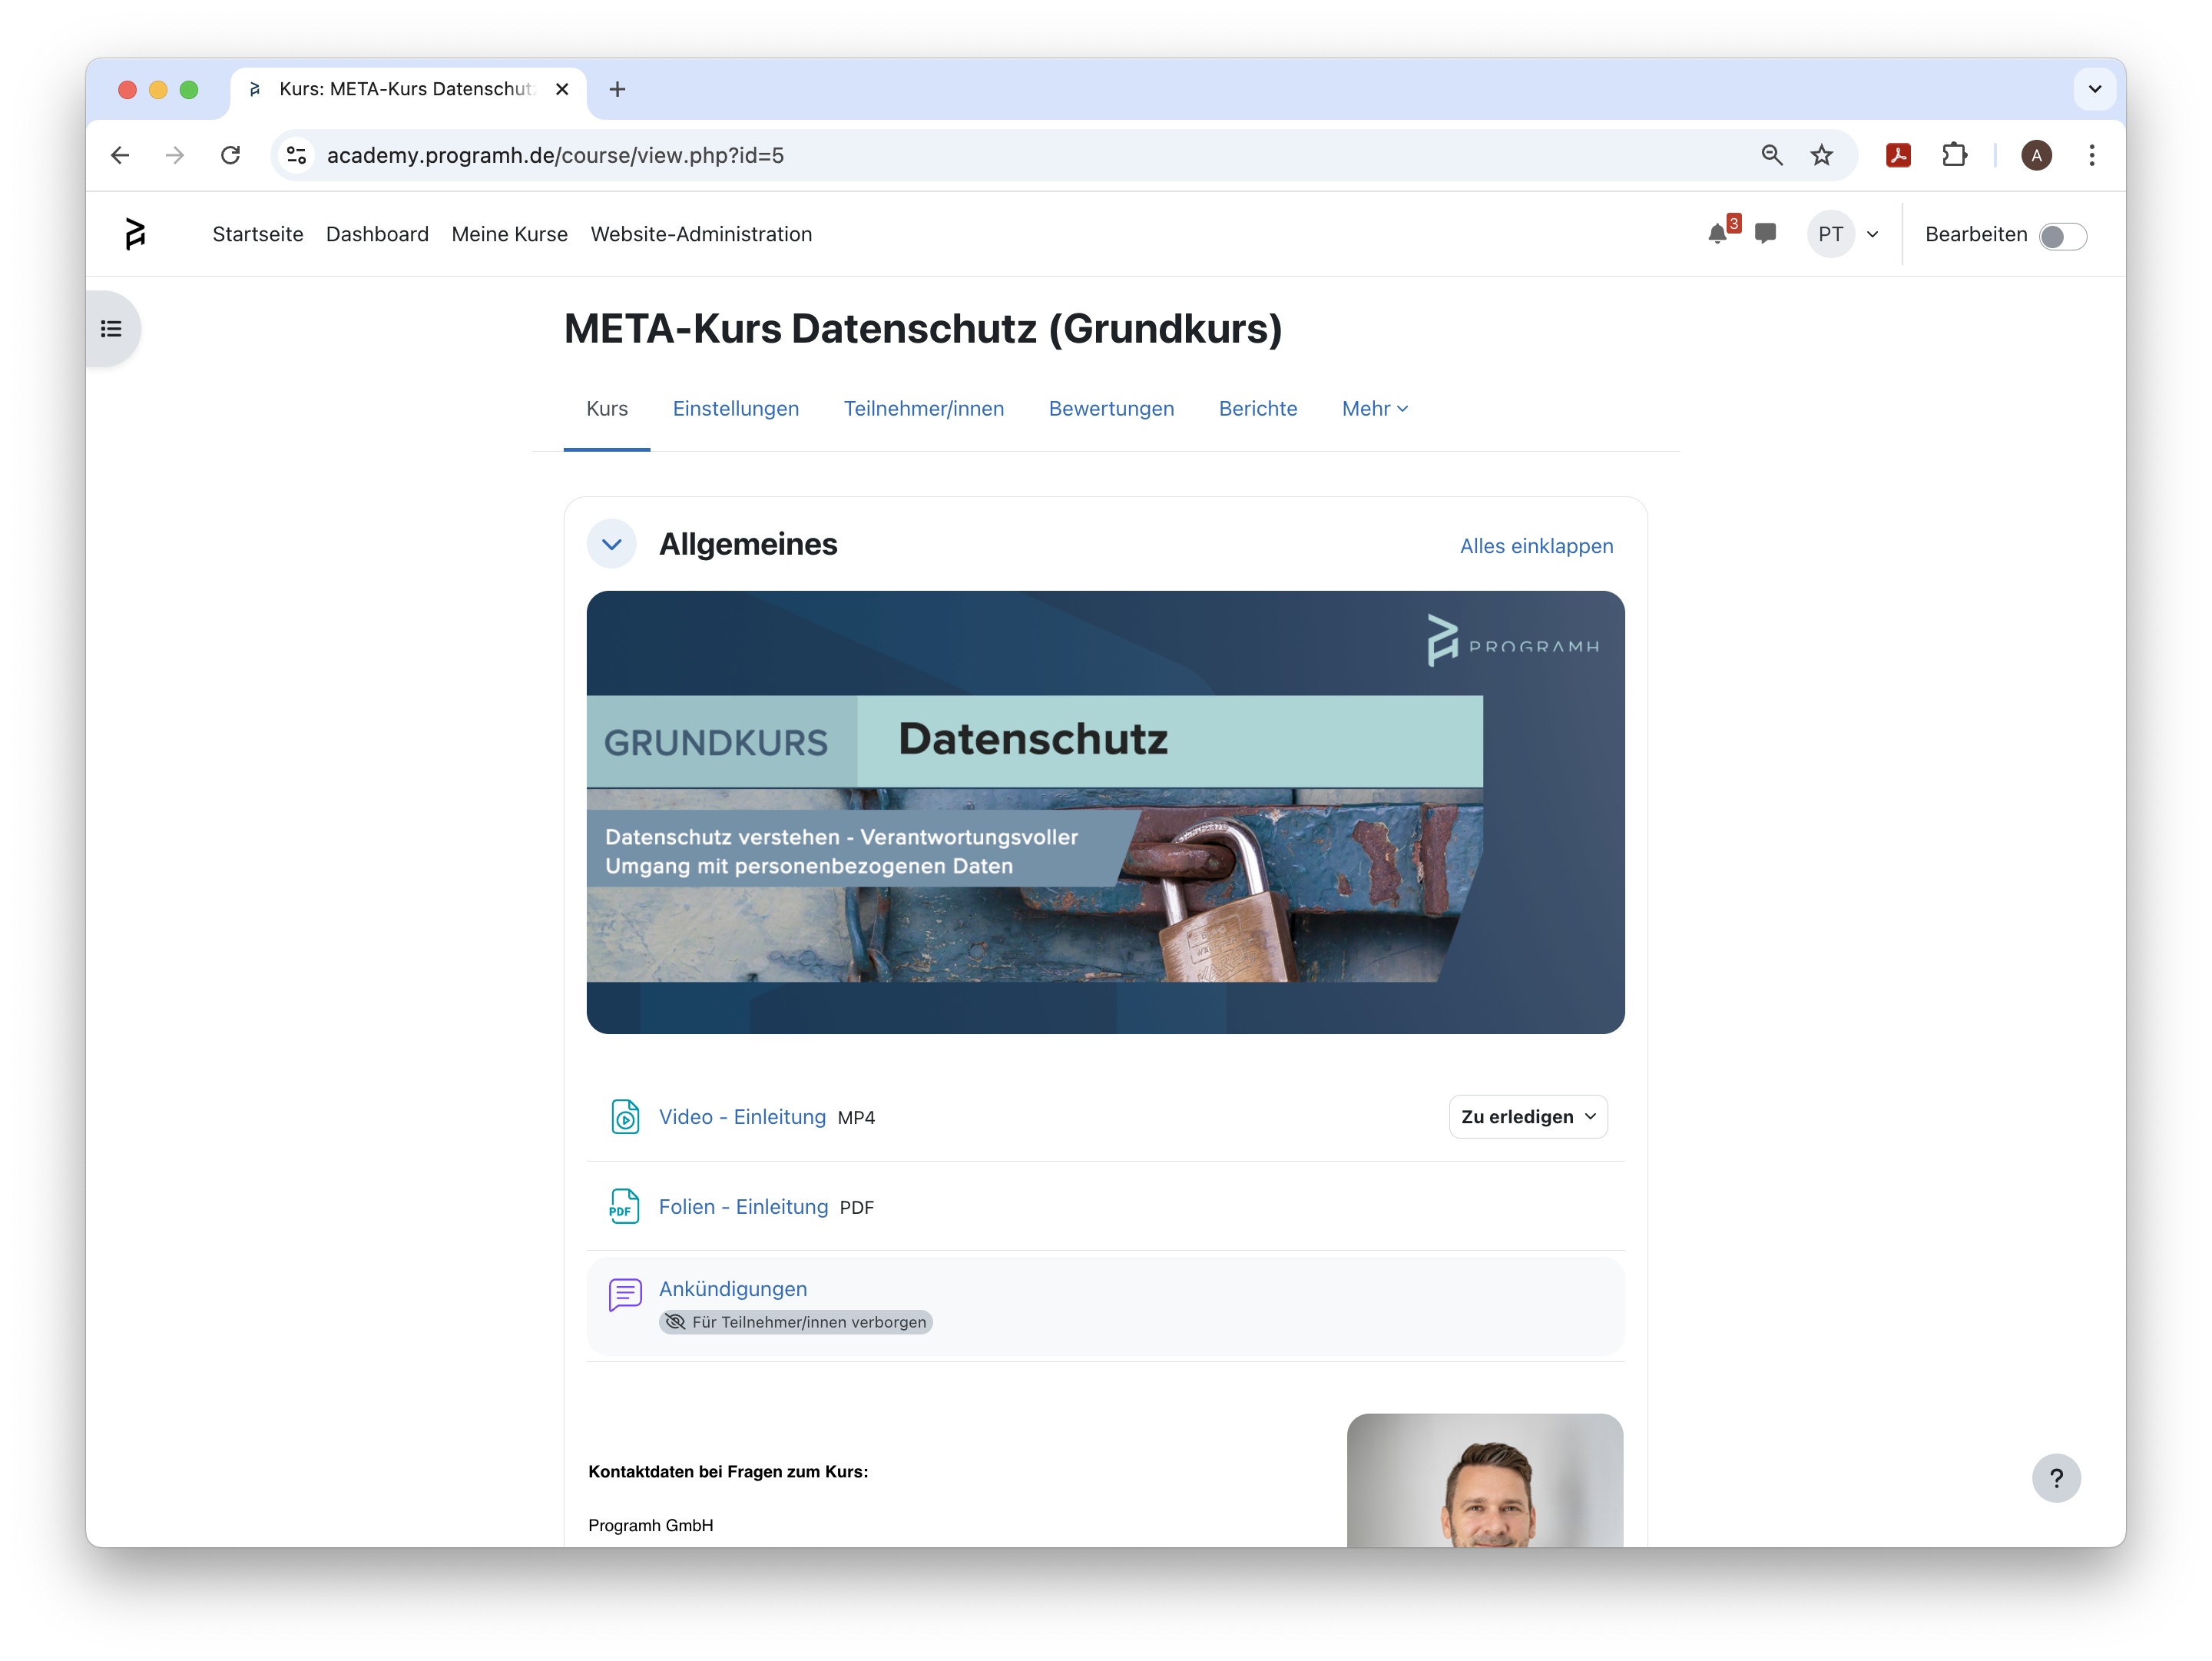Image resolution: width=2212 pixels, height=1661 pixels.
Task: Open the Adobe Acrobat browser extension
Action: (x=1898, y=155)
